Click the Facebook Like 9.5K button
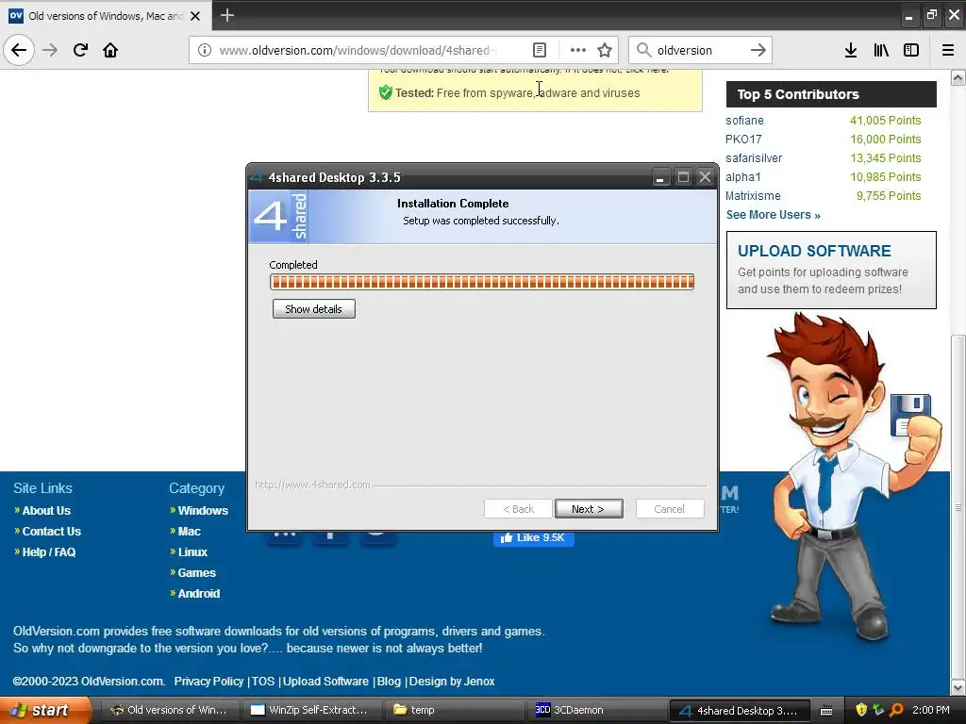This screenshot has width=966, height=724. click(x=534, y=538)
